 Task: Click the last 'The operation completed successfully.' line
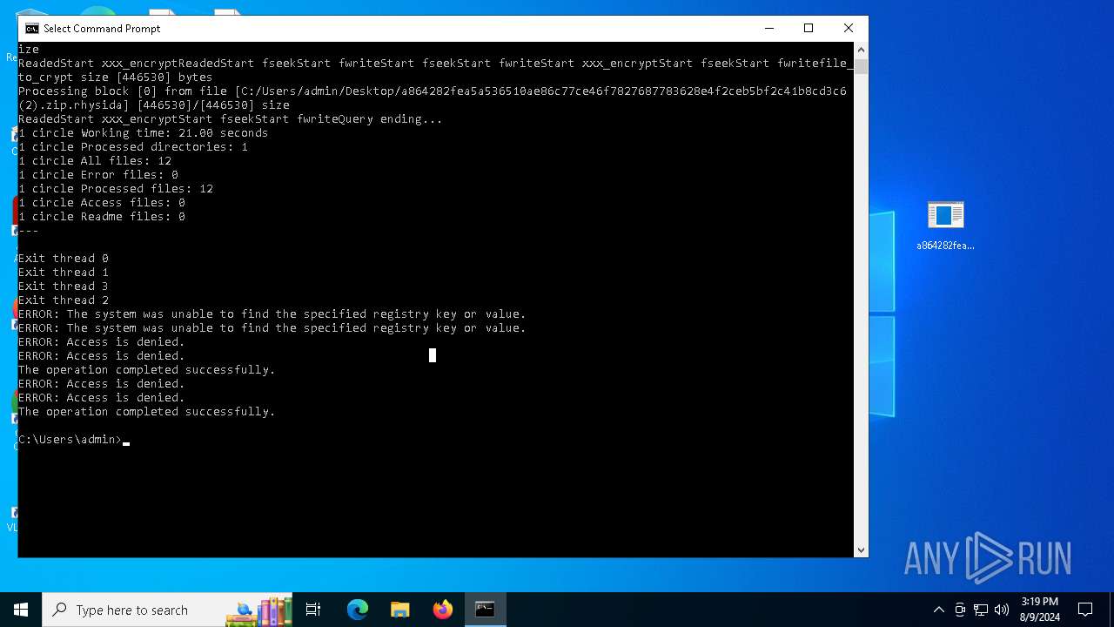[146, 412]
